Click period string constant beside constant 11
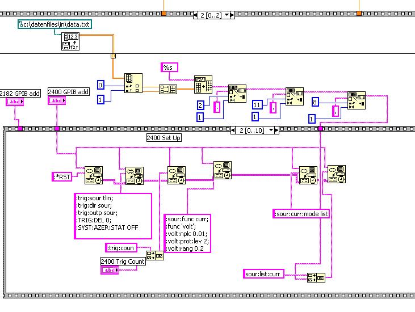415x312 pixels. [x=273, y=108]
